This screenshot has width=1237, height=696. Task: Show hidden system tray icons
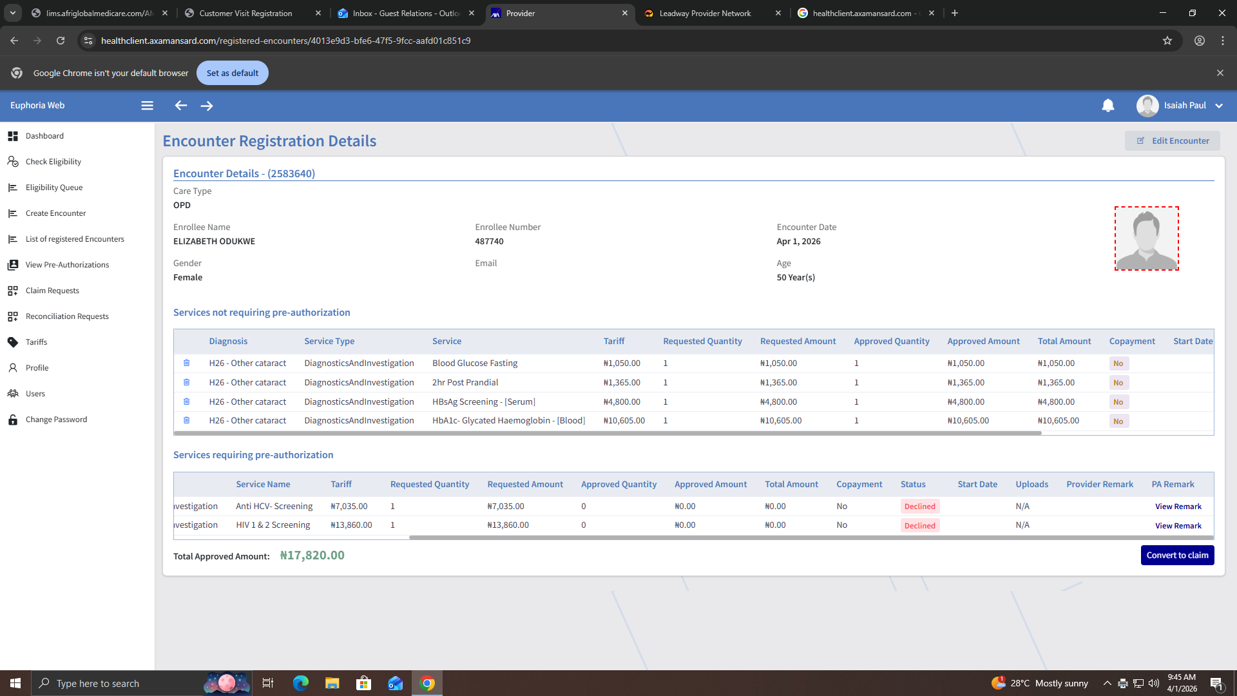coord(1106,683)
